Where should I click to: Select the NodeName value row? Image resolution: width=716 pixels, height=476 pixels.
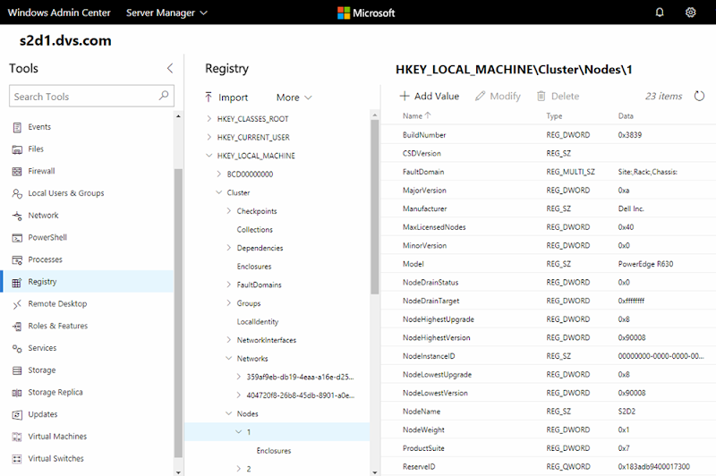point(548,412)
